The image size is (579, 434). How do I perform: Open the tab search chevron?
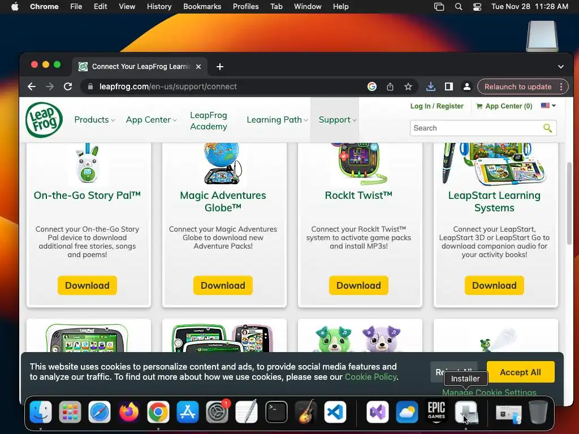tap(561, 67)
